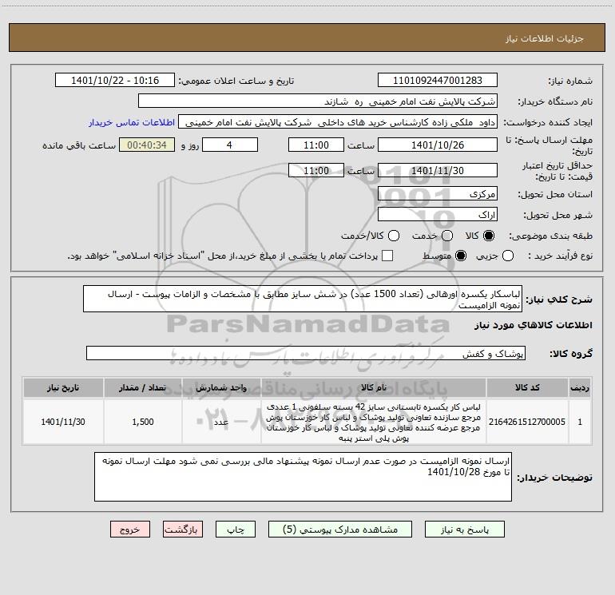Click row number 1 cell
615x595 pixels.
[x=580, y=422]
